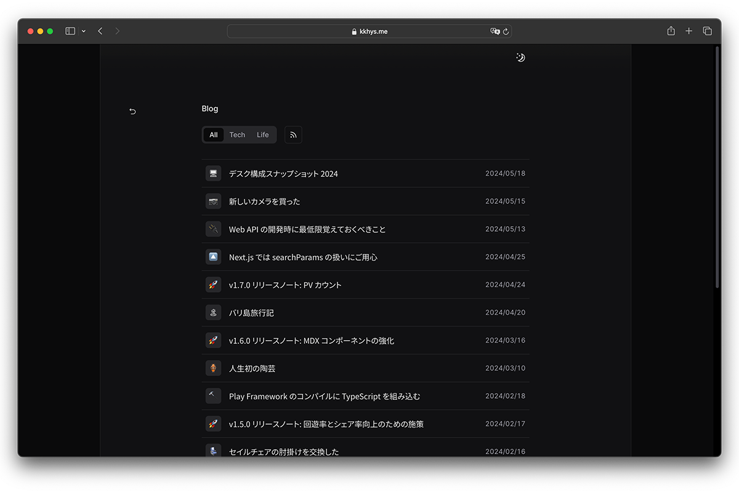
Task: Click the kkhys.me address bar
Action: 369,31
